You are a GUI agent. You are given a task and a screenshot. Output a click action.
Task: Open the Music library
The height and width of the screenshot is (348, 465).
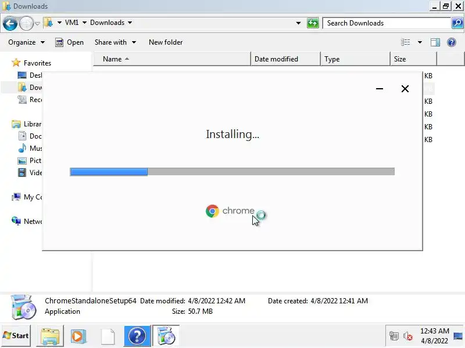click(x=30, y=148)
